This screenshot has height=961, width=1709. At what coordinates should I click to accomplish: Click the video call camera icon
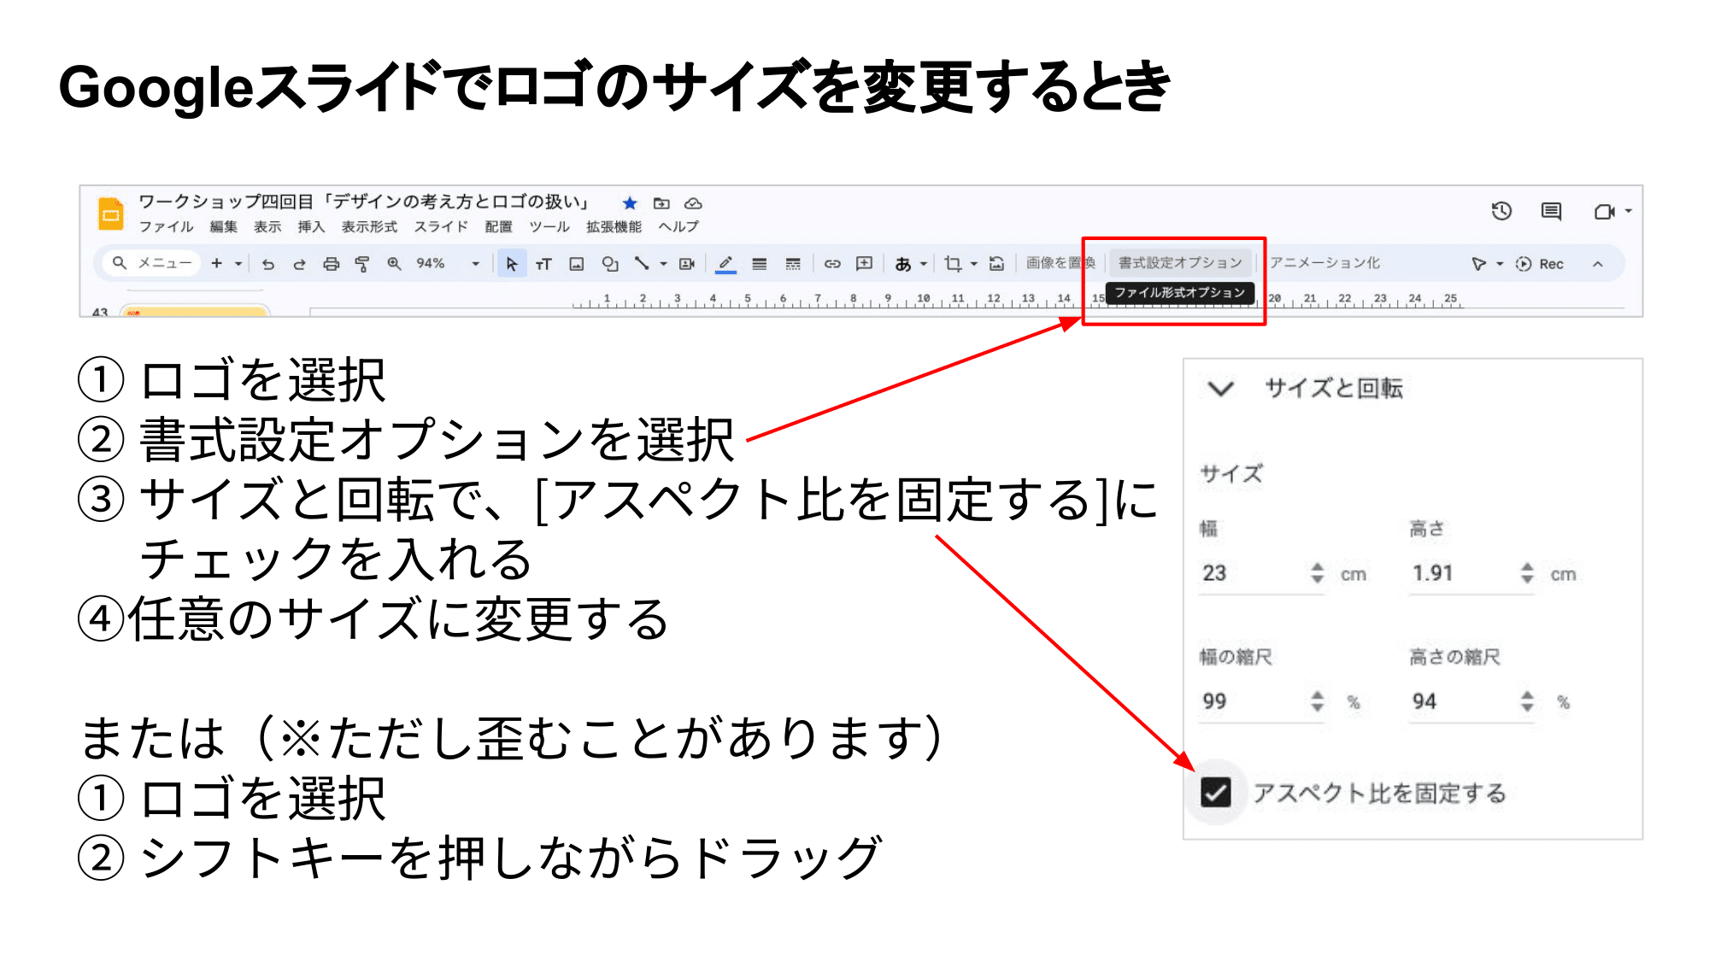(x=1604, y=211)
